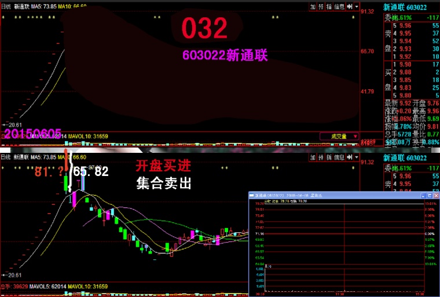This screenshot has width=440, height=297.
Task: Select the sell-4 row at 9.95 in the lower quote panel
Action: [416, 184]
